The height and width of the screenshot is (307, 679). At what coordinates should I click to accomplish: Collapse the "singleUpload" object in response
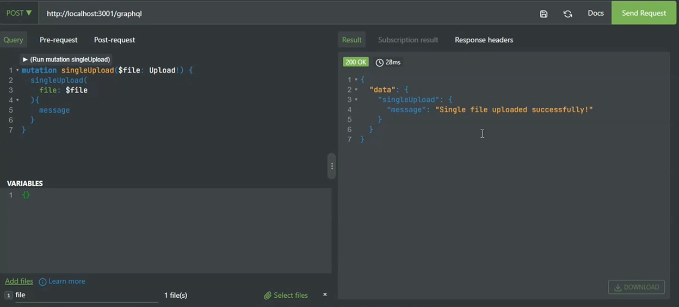(x=356, y=100)
